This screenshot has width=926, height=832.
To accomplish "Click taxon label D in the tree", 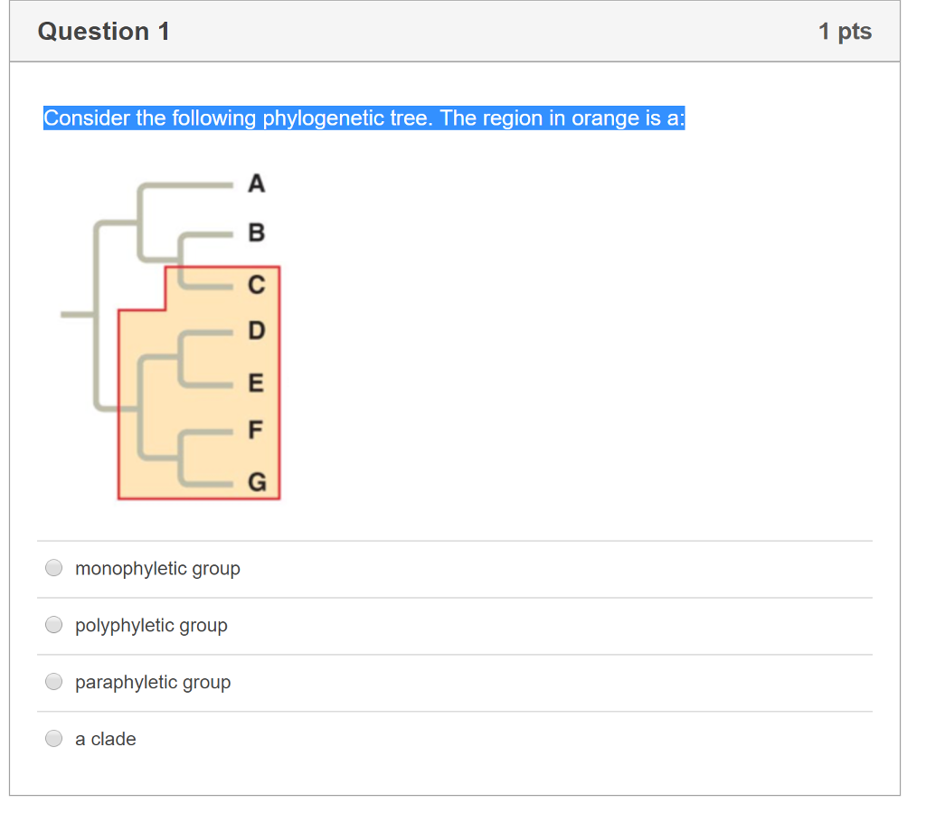I will (x=257, y=331).
